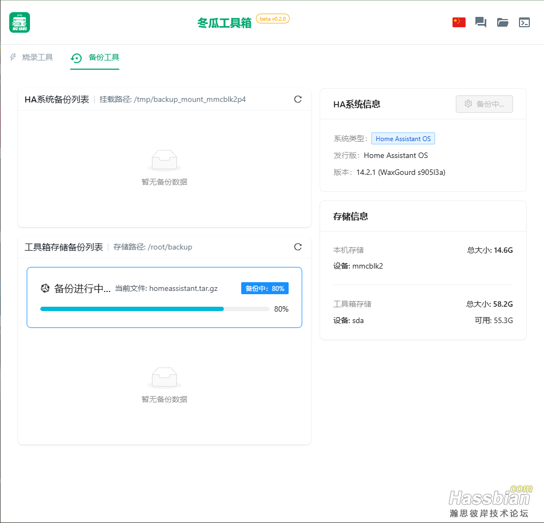Click the spinning icon beside 备份进行中
The height and width of the screenshot is (523, 544).
coord(45,288)
